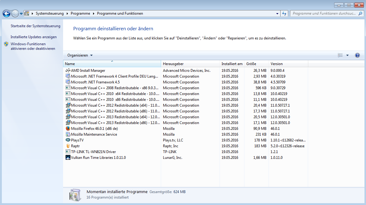Screen dimensions: 366x205
Task: Click the size value 596 KB
Action: [261, 88]
